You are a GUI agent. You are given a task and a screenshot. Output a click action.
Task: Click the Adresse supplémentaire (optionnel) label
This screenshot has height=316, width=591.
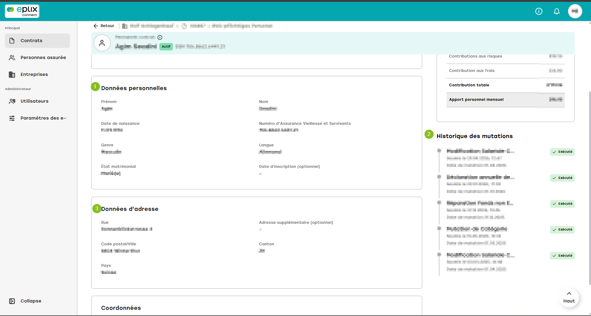pos(296,223)
